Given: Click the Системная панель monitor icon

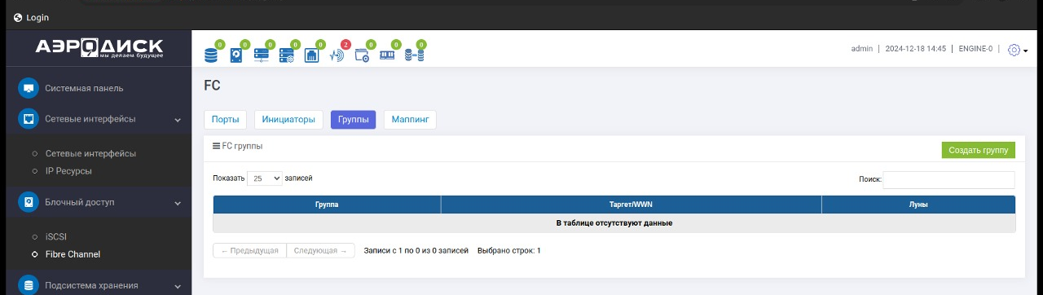Looking at the screenshot, I should click(29, 88).
